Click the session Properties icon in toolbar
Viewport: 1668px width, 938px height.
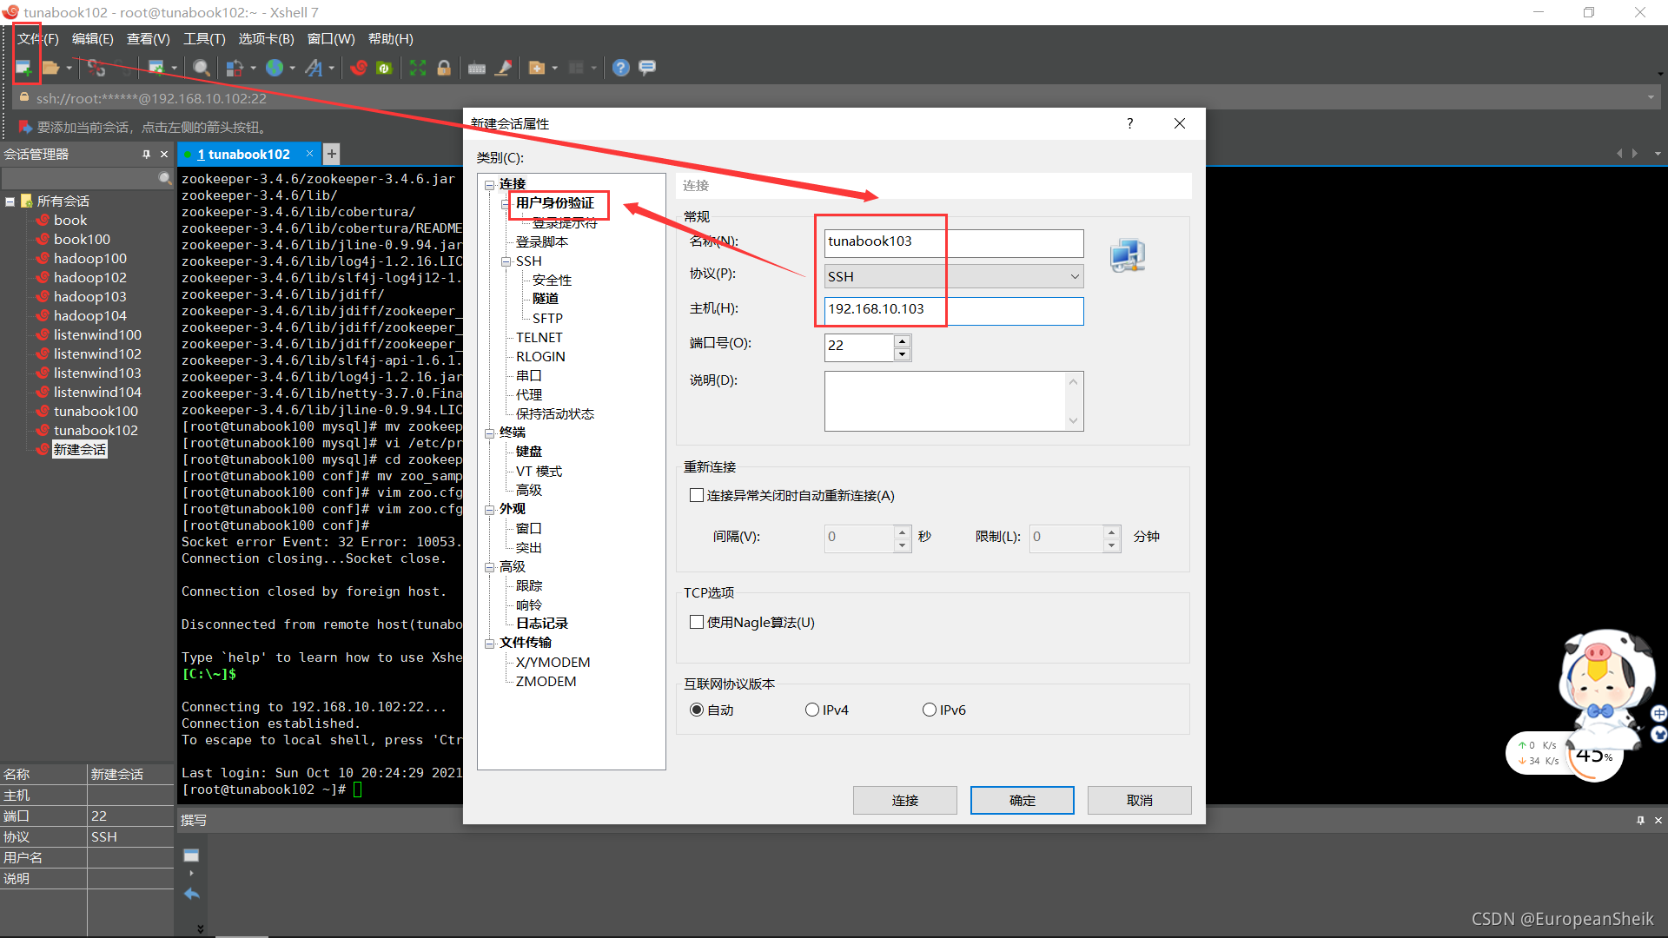point(156,68)
